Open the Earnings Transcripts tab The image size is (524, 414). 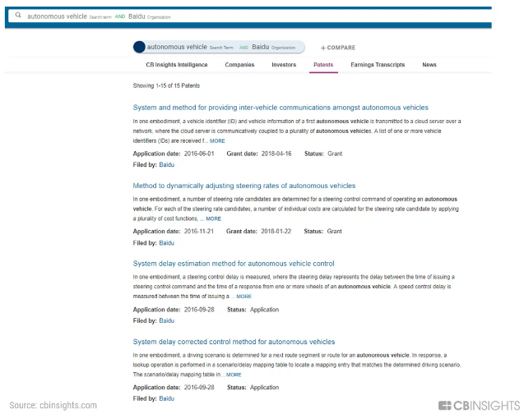tap(378, 65)
